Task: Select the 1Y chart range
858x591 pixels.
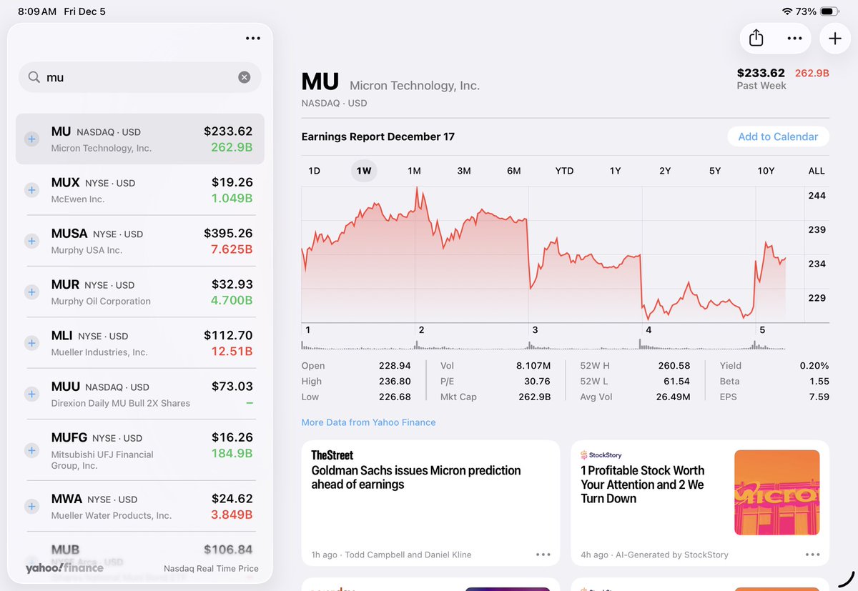Action: (x=615, y=171)
